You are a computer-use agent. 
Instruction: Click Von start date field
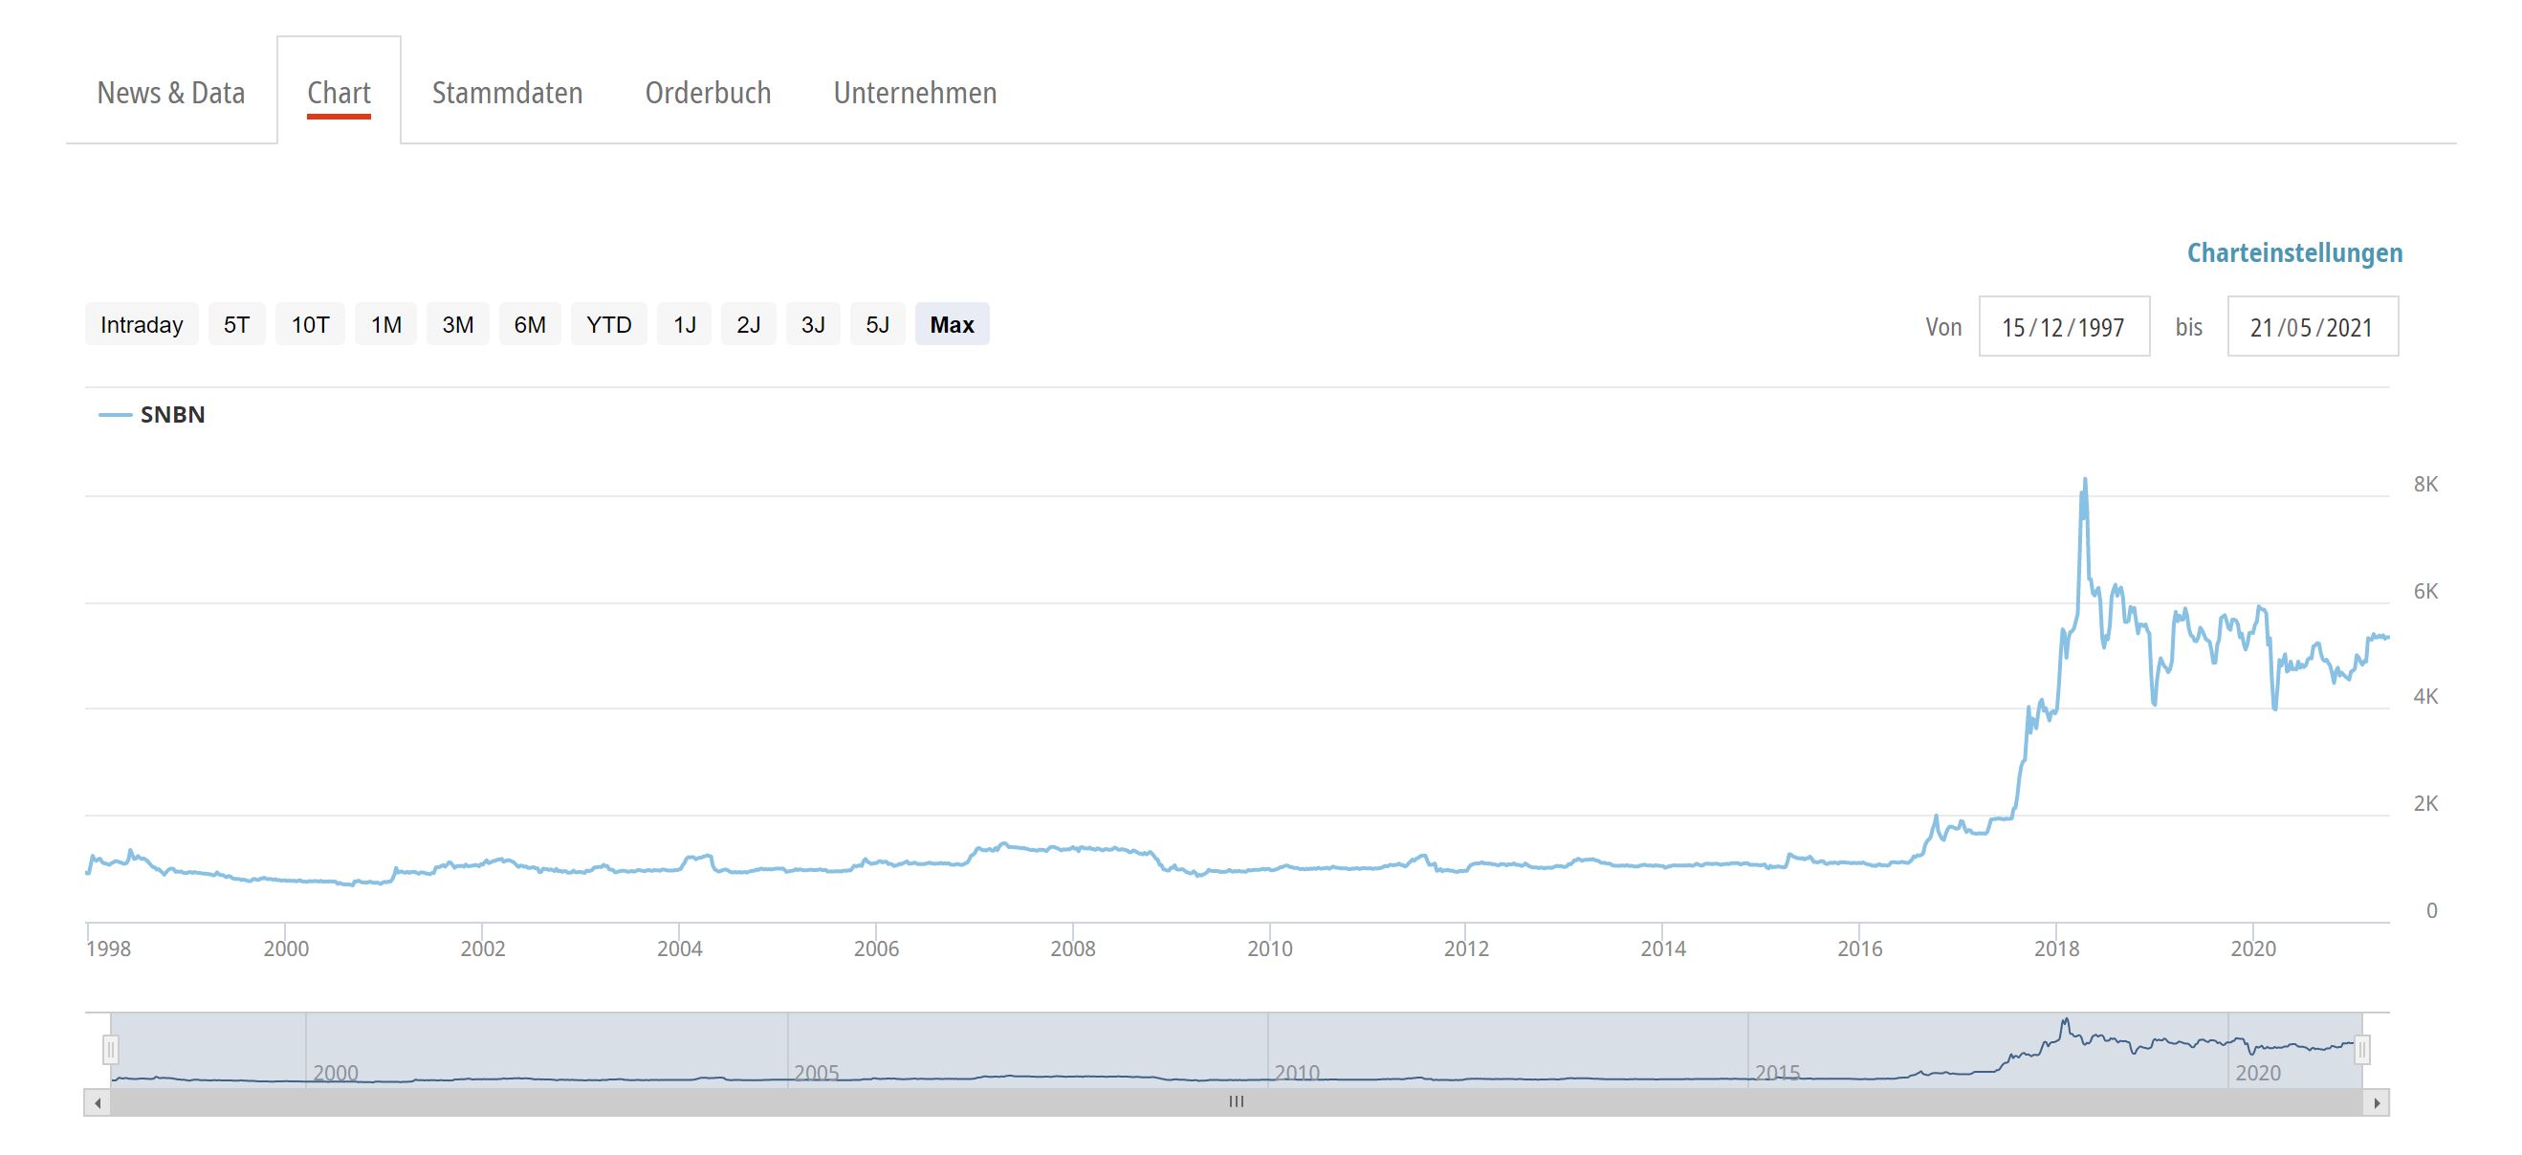point(2063,327)
